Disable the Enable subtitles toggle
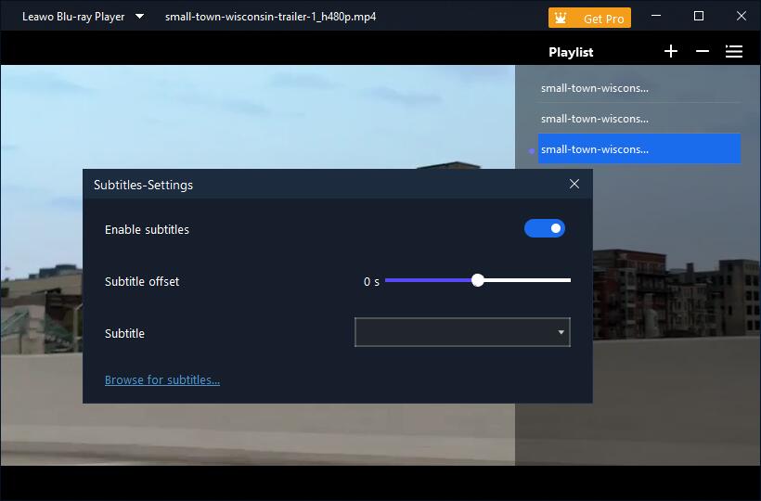Image resolution: width=761 pixels, height=501 pixels. 545,229
